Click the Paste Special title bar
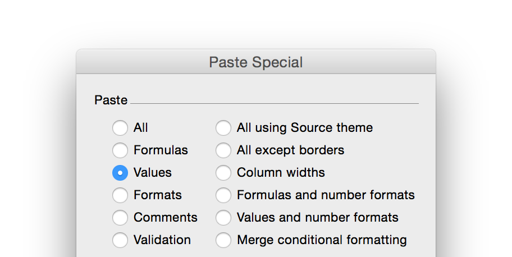This screenshot has width=512, height=257. tap(256, 62)
